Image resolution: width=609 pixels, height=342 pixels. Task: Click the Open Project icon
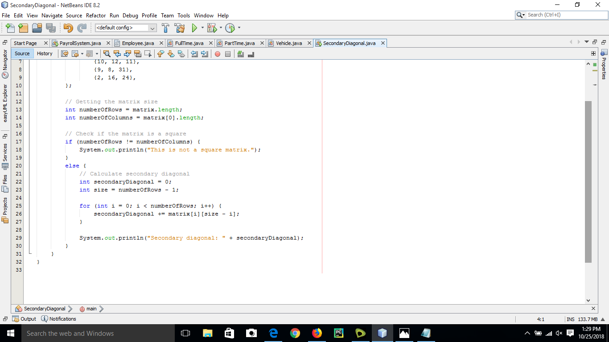(37, 28)
